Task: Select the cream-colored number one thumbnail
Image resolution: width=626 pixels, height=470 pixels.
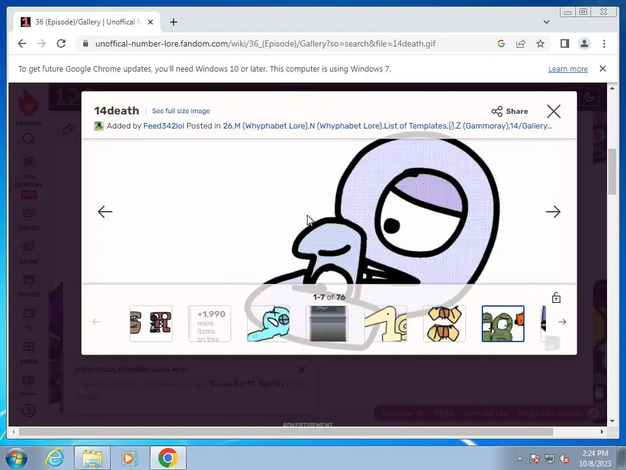Action: click(x=386, y=324)
